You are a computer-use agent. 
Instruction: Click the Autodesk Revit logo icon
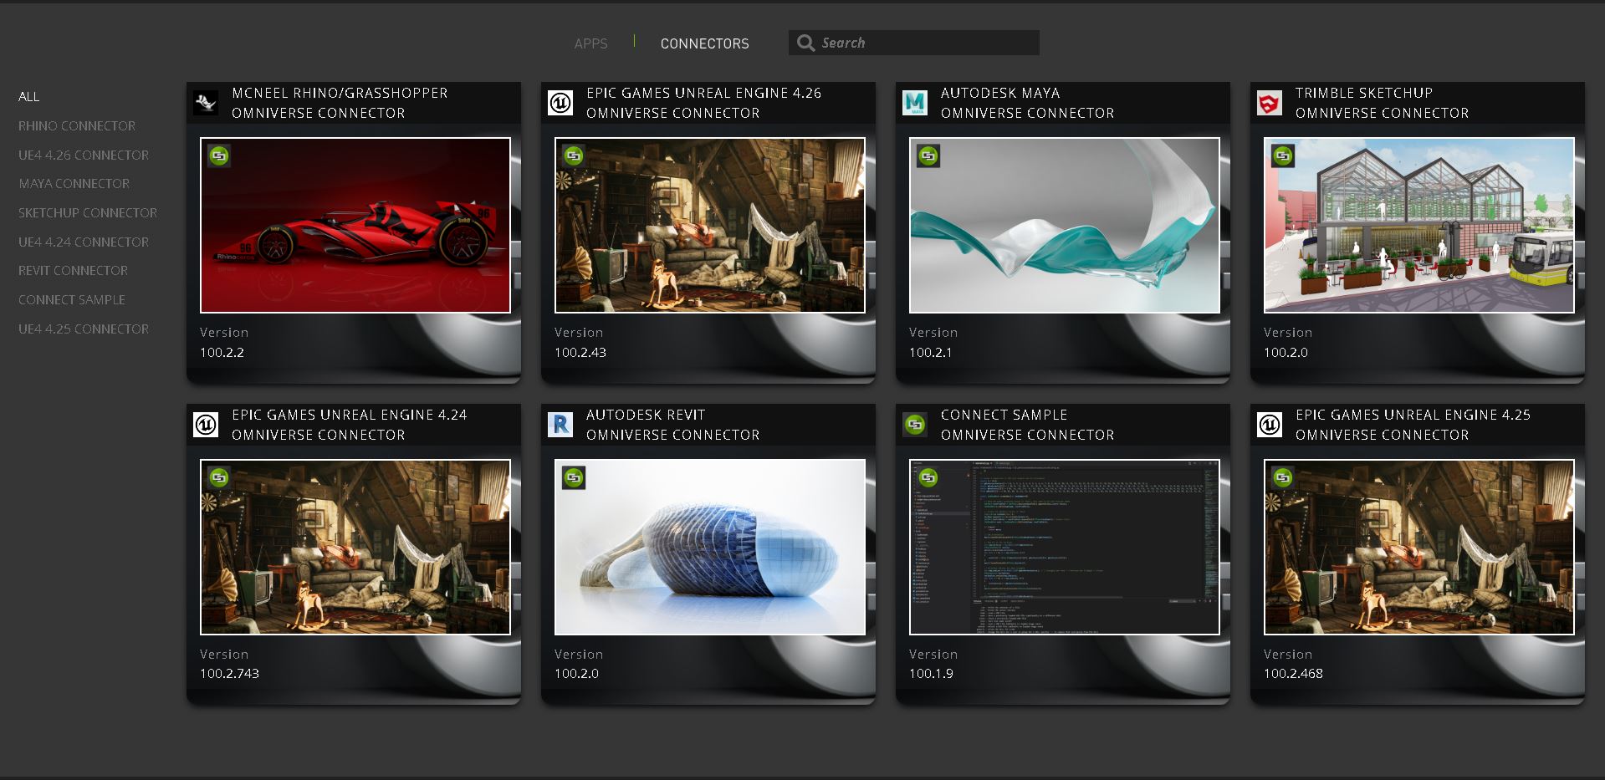tap(560, 425)
